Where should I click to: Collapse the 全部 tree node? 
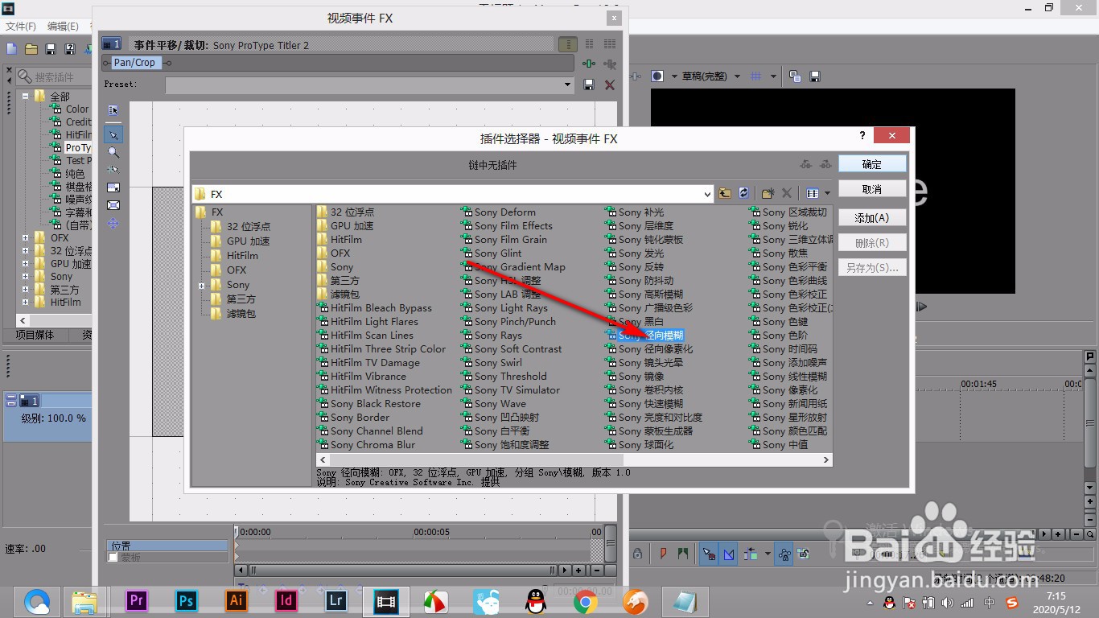pyautogui.click(x=25, y=96)
